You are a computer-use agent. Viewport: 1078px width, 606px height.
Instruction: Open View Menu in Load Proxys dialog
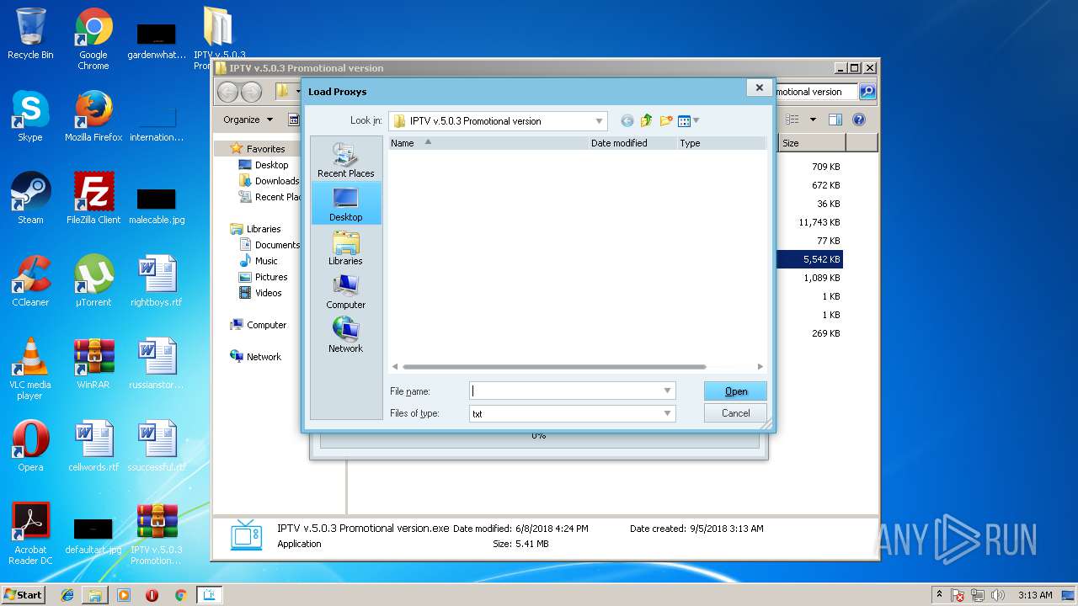689,120
